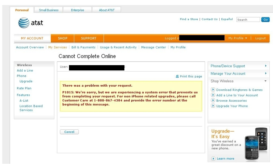The image size is (273, 164).
Task: Switch to the Personal tab
Action: coord(22,10)
